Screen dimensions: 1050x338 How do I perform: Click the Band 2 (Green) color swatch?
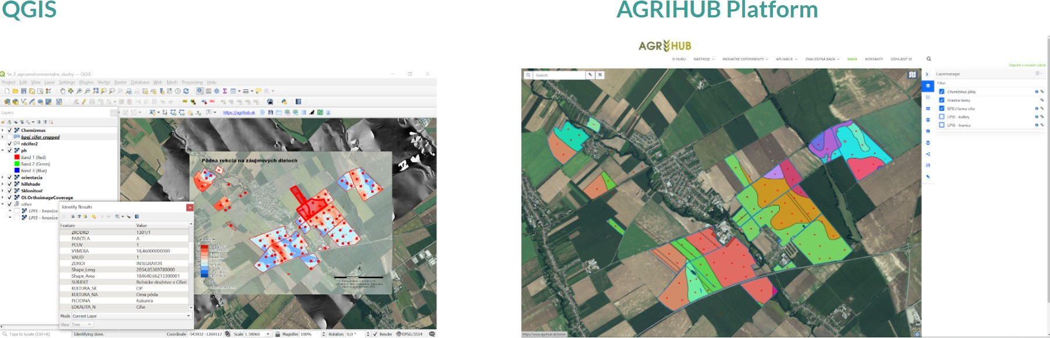point(17,164)
